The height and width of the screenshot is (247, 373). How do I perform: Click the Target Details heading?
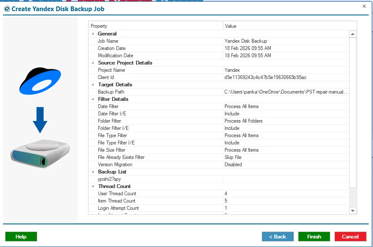click(115, 85)
